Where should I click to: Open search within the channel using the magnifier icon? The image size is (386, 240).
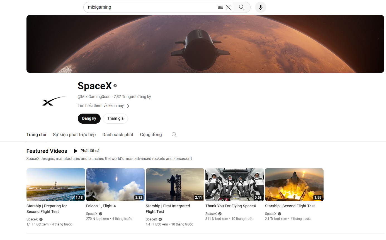point(174,135)
